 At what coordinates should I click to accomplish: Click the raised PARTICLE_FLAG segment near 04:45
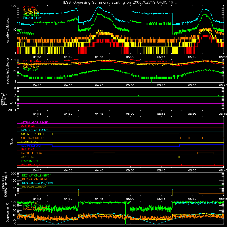tap(104, 152)
